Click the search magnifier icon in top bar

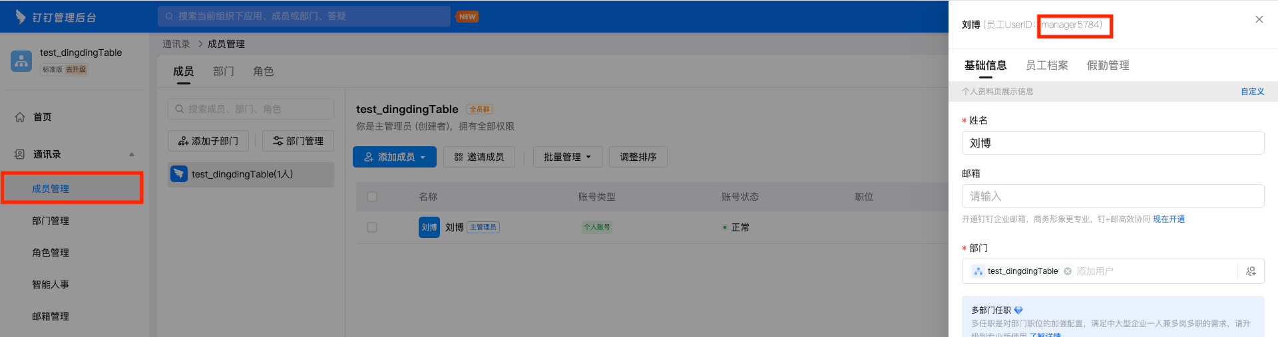pyautogui.click(x=169, y=16)
